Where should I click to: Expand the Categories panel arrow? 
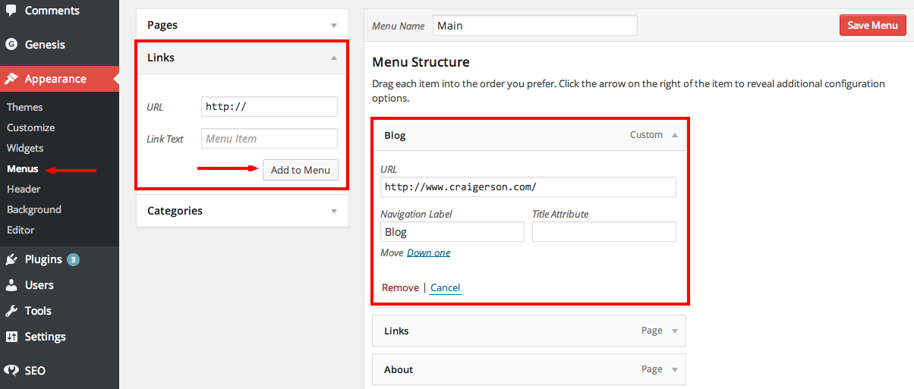tap(334, 211)
